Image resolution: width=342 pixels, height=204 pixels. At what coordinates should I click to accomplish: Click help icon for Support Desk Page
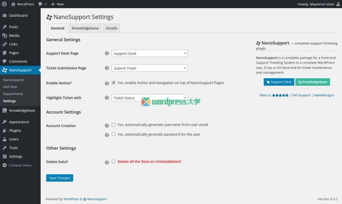(x=107, y=53)
